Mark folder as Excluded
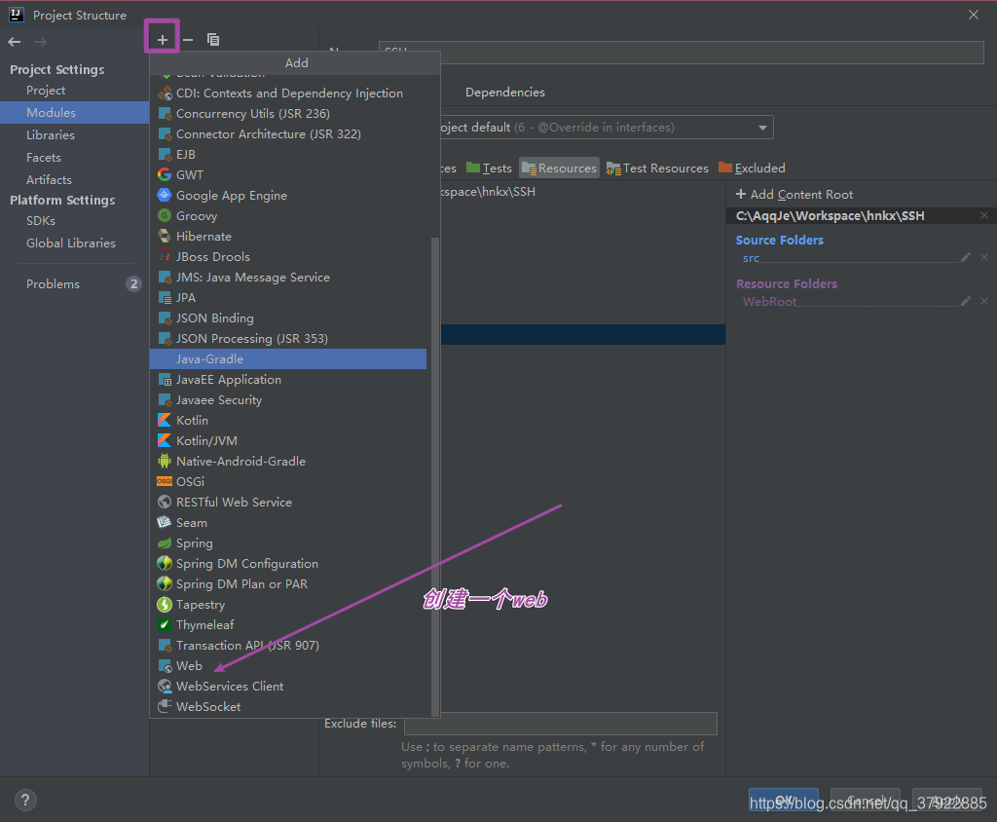997x822 pixels. point(753,168)
